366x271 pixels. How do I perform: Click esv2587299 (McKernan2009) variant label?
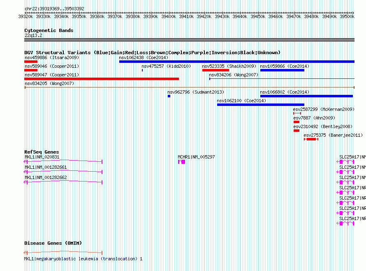[324, 109]
